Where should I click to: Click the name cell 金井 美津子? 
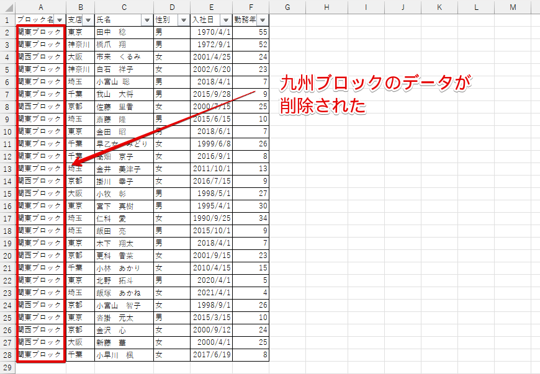point(124,169)
